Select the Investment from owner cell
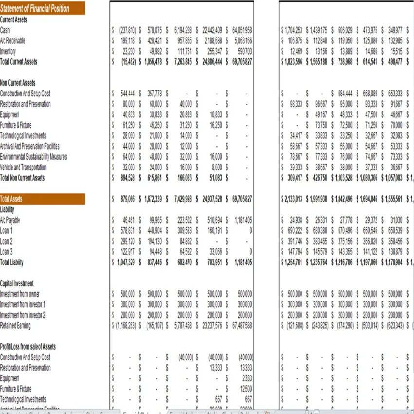Image resolution: width=414 pixels, height=414 pixels. click(19, 294)
